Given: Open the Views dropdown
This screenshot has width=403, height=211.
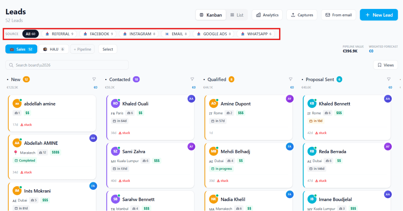Looking at the screenshot, I should coord(385,65).
